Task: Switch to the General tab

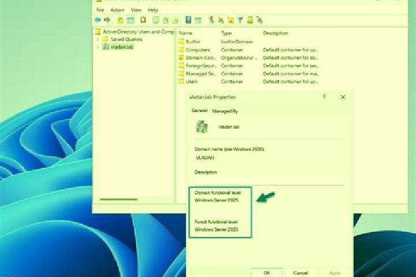Action: [199, 111]
